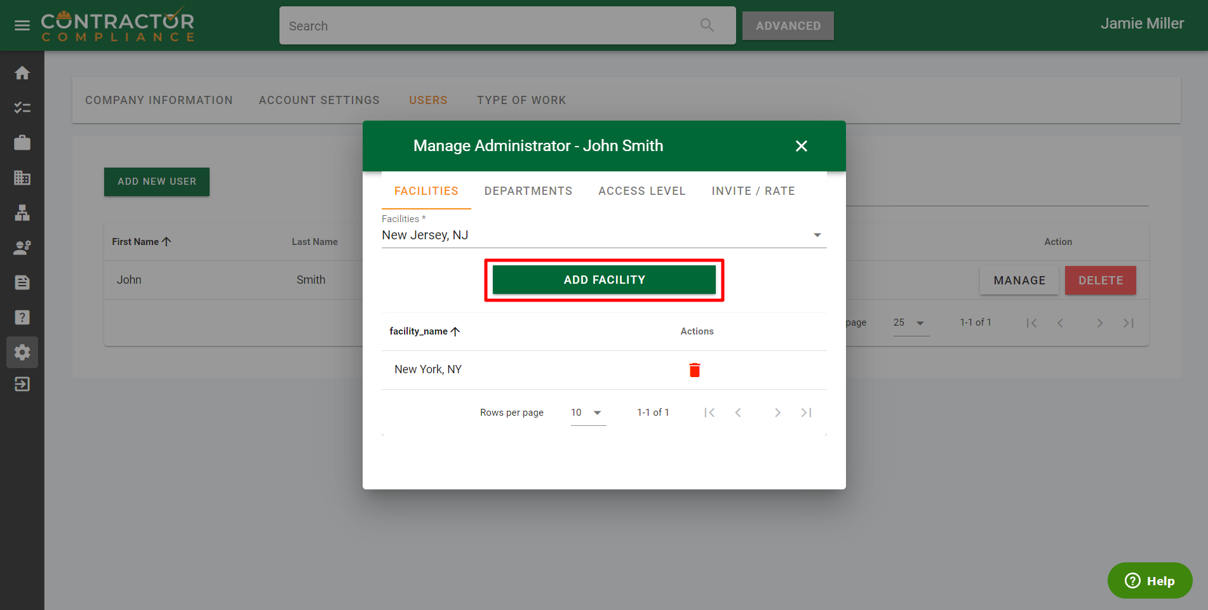Close the Manage Administrator dialog

[801, 146]
